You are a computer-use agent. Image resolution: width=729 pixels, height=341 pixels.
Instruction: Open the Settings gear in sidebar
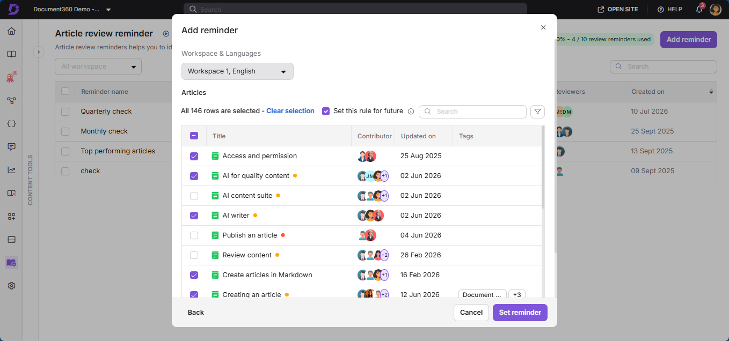[x=11, y=286]
